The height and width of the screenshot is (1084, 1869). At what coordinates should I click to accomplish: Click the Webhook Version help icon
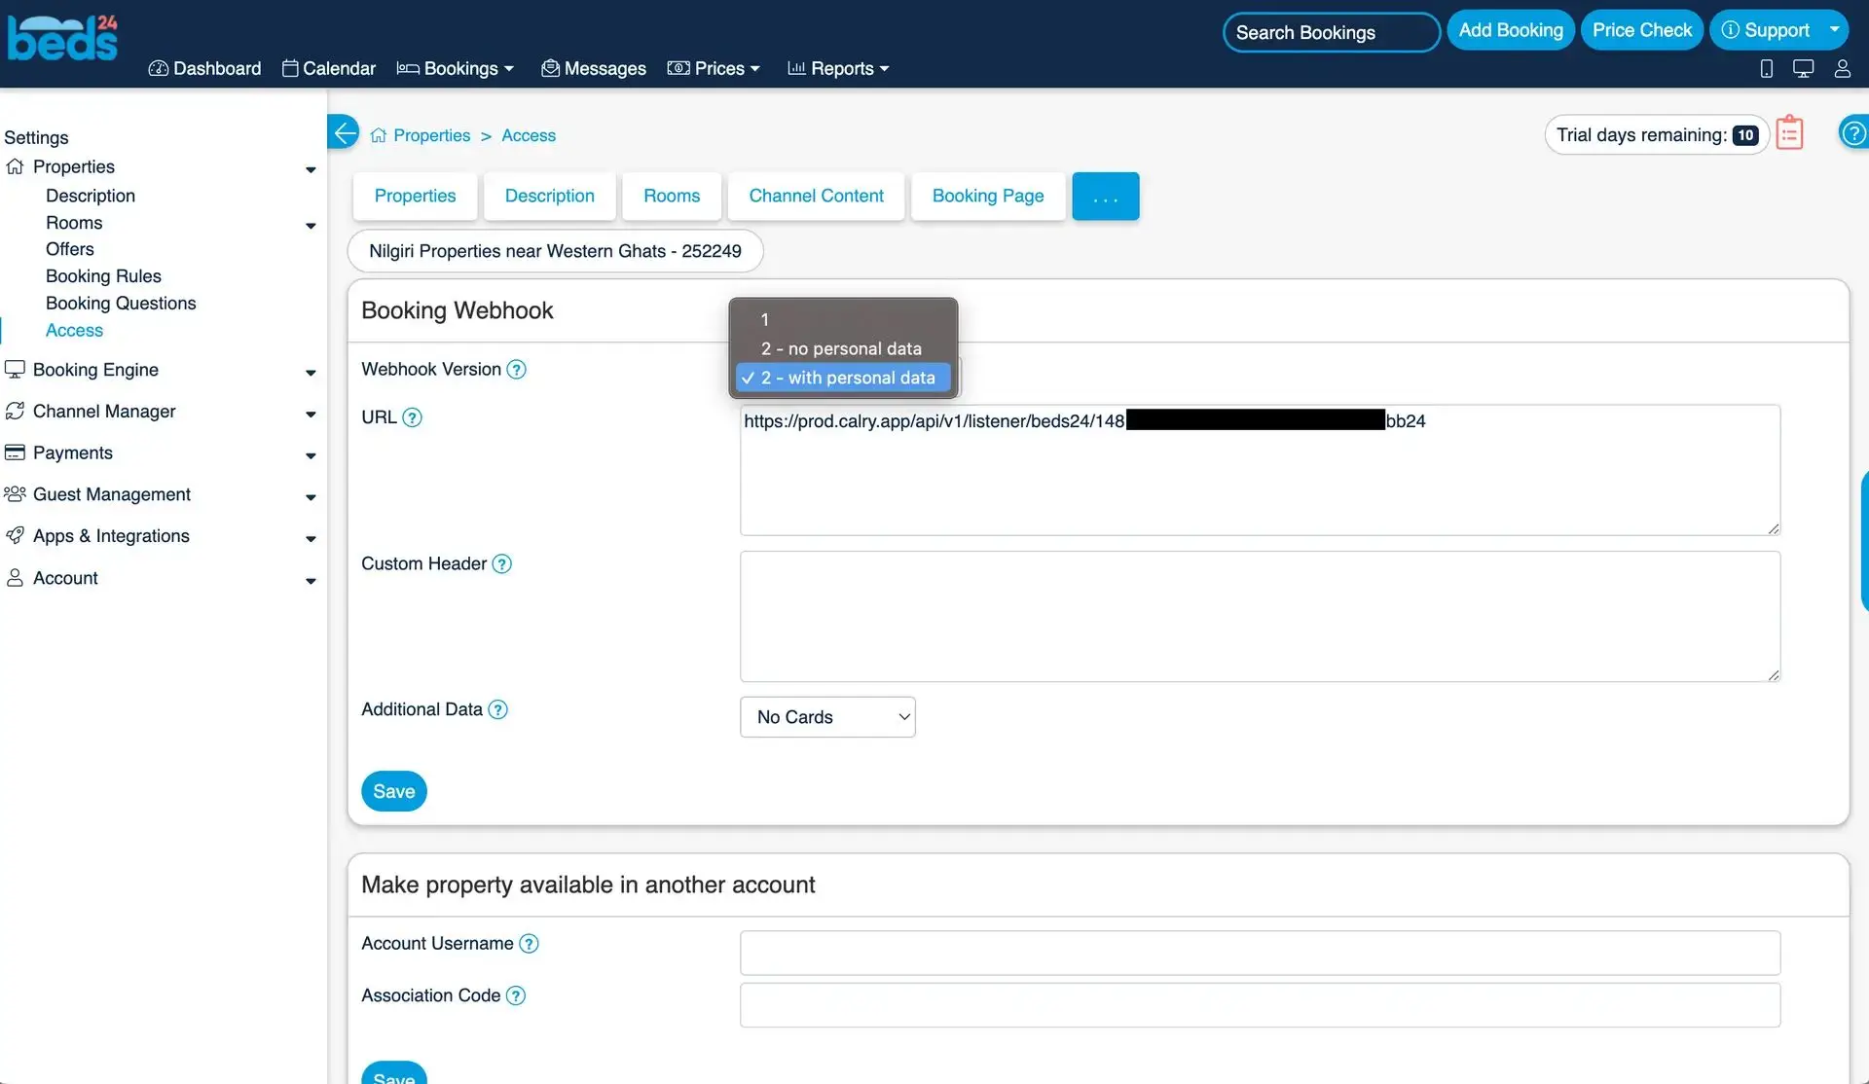click(x=516, y=370)
